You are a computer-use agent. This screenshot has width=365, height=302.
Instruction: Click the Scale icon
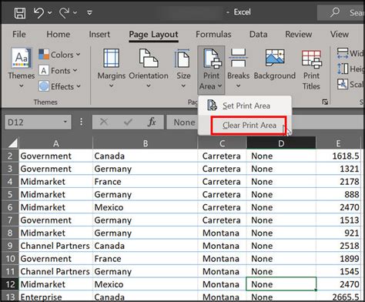tap(343, 84)
